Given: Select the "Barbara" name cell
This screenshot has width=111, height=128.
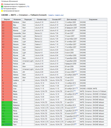Looking at the screenshot, I should click(x=17, y=22).
